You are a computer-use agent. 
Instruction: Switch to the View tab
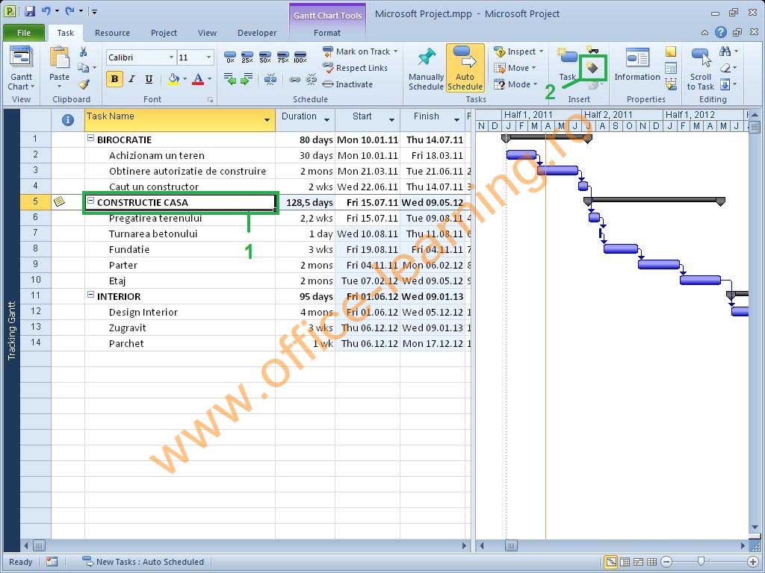tap(207, 33)
